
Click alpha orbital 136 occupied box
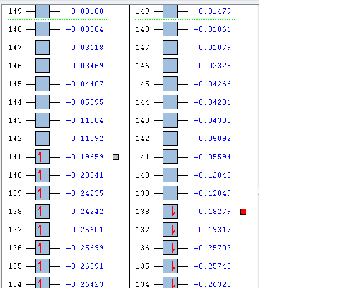pos(42,247)
